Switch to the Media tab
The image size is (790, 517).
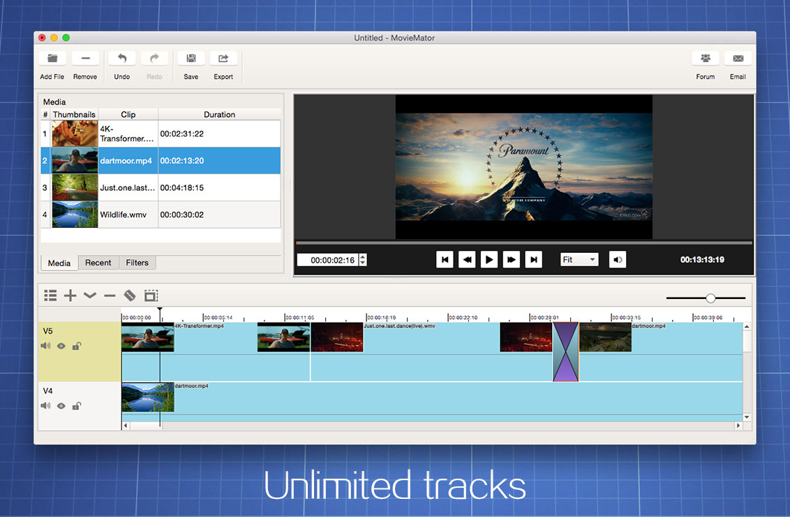59,263
